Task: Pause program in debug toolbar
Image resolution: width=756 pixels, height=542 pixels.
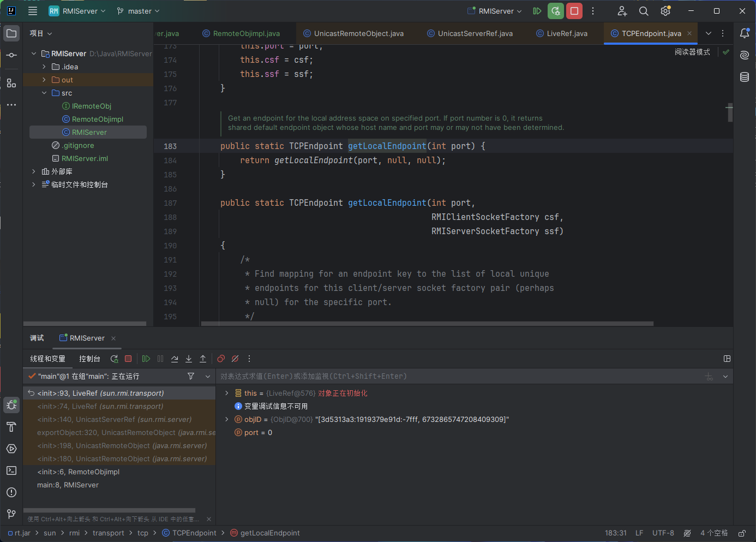Action: [x=160, y=359]
